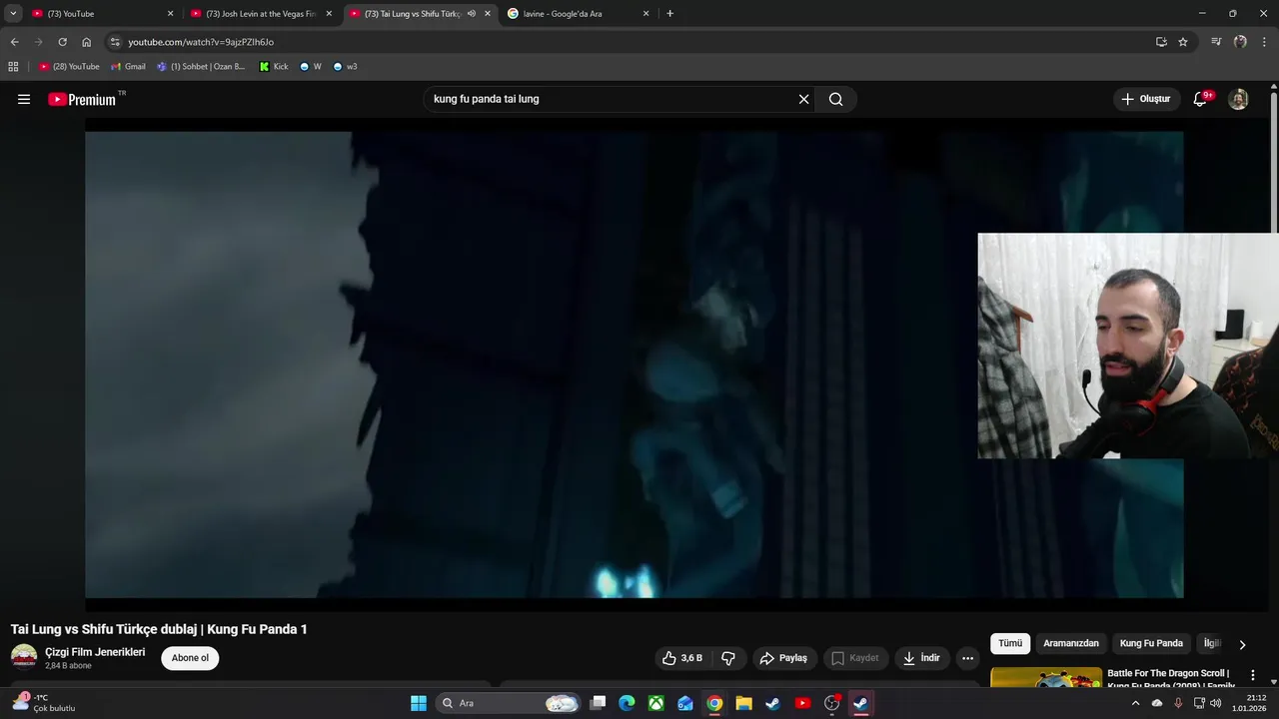Viewport: 1279px width, 719px height.
Task: Open the Chrome three-dot menu
Action: [x=1264, y=42]
